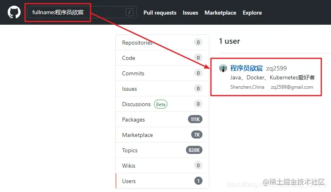Click the GitHub Octocat logo
This screenshot has width=331, height=192.
[14, 12]
